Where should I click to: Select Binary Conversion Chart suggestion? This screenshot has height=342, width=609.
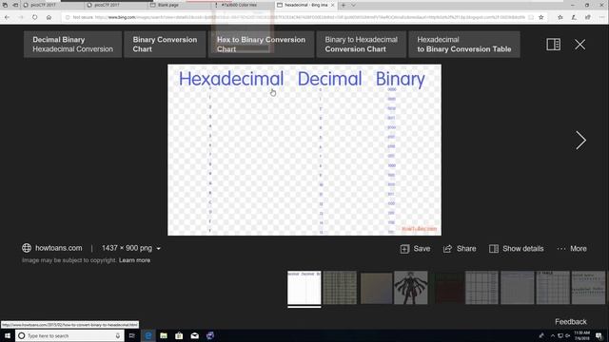click(x=165, y=45)
